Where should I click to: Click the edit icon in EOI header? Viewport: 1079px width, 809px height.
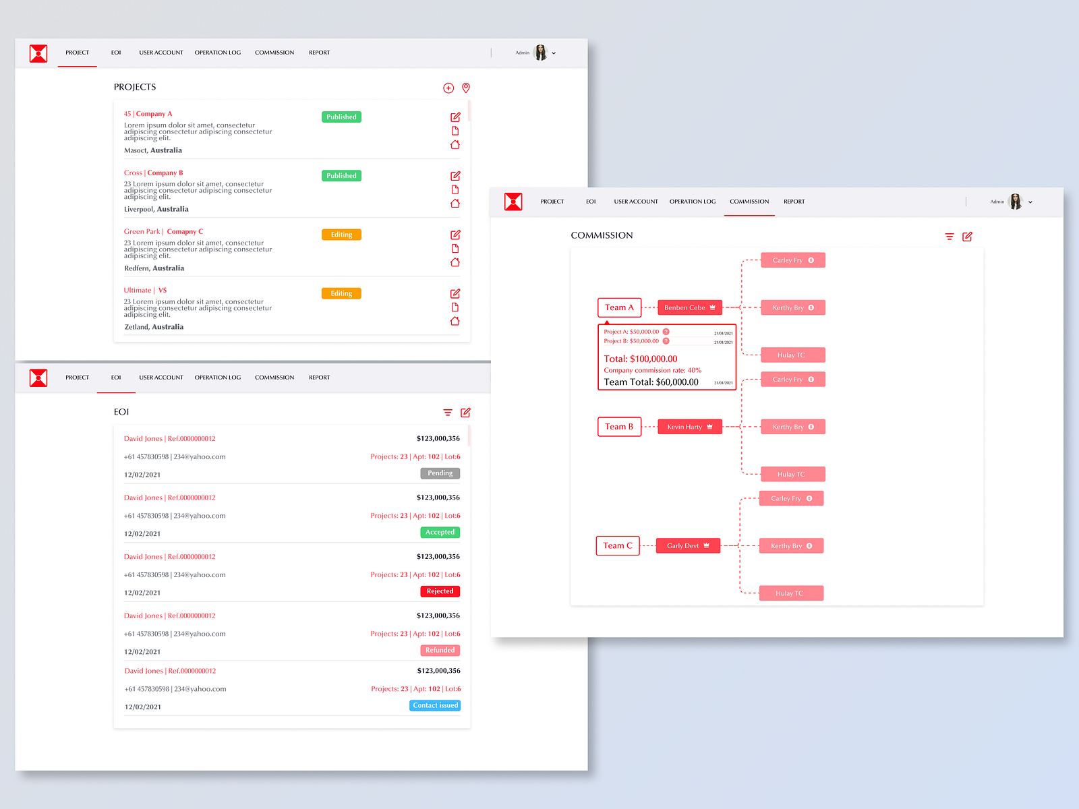465,413
